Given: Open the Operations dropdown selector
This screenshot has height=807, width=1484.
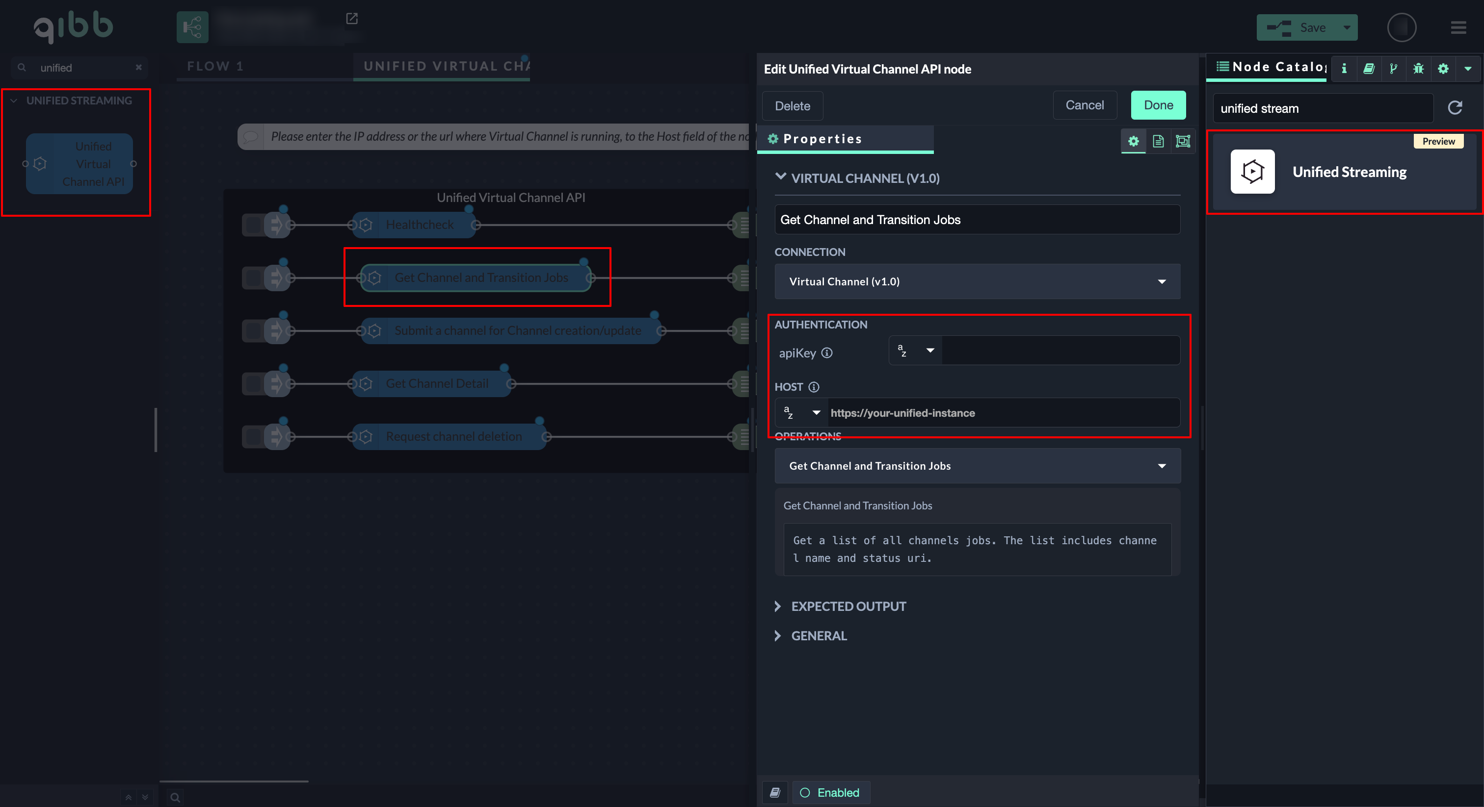Looking at the screenshot, I should 977,466.
